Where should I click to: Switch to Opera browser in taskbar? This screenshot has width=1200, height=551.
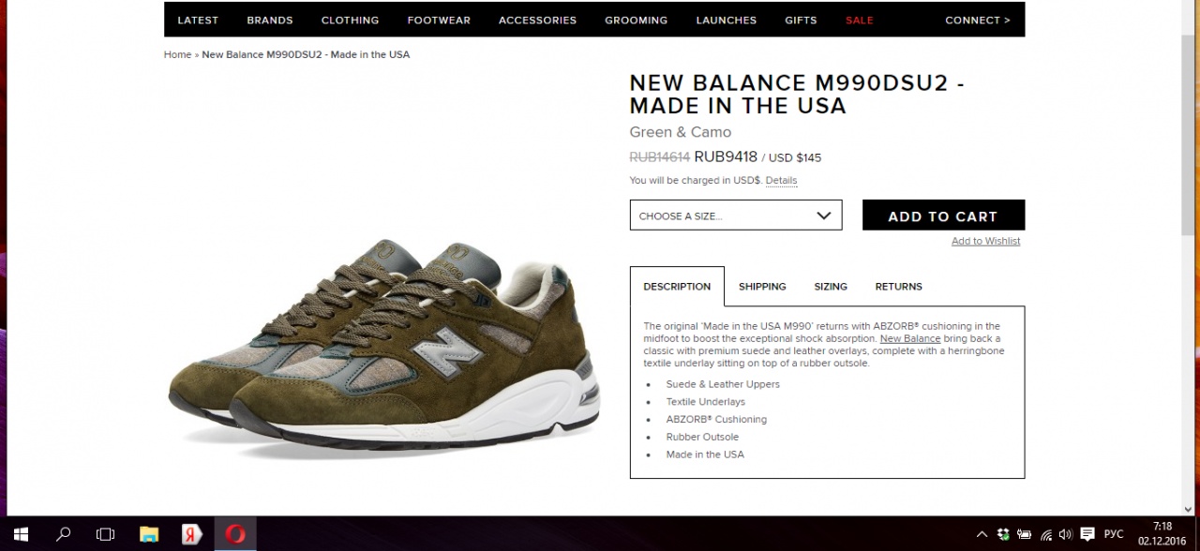pos(235,534)
